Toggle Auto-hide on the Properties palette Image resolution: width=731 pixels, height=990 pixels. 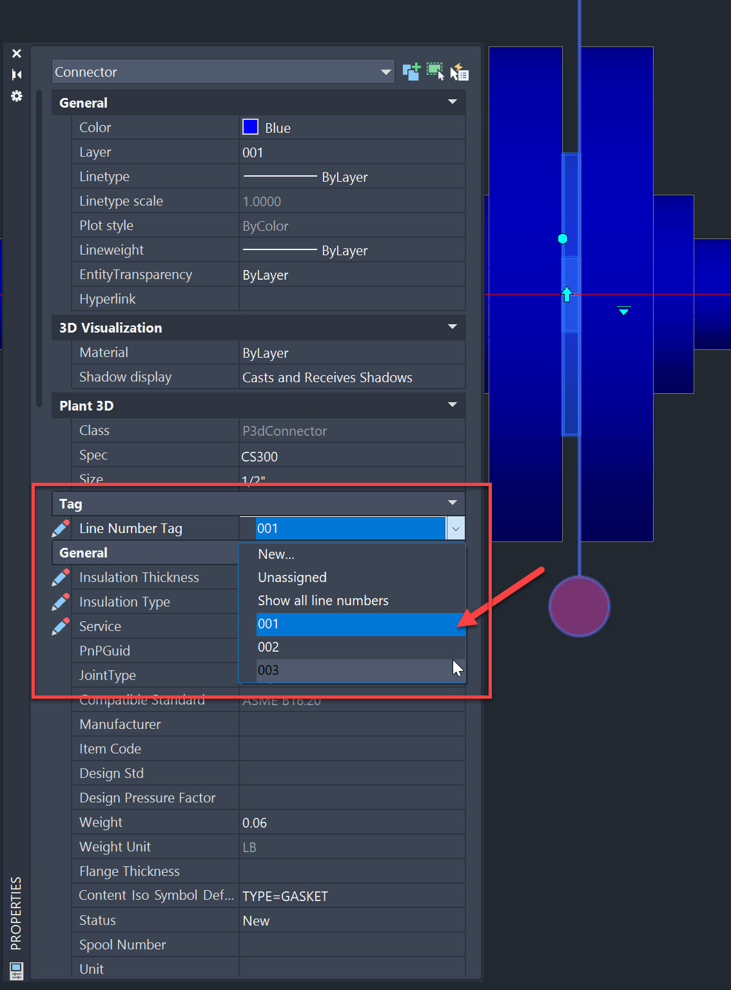[17, 74]
